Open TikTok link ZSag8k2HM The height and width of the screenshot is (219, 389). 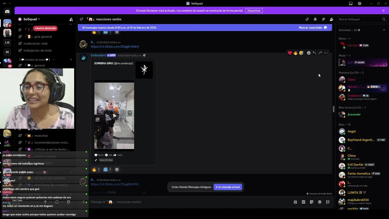tap(115, 184)
